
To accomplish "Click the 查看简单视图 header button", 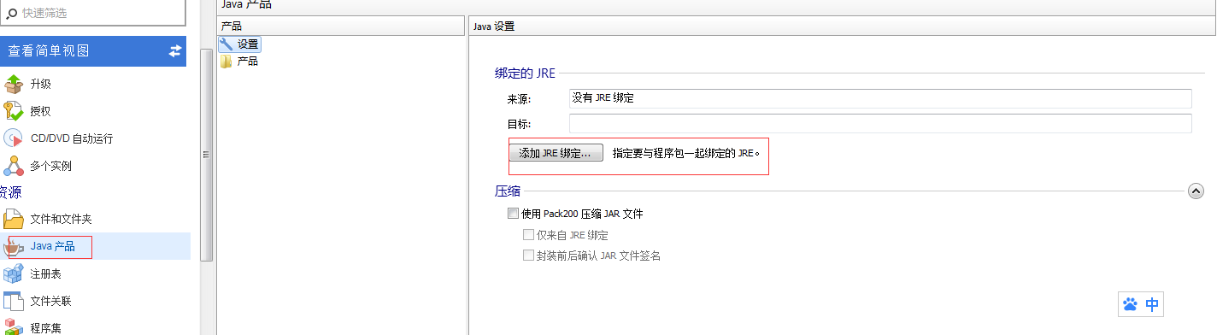I will [93, 51].
